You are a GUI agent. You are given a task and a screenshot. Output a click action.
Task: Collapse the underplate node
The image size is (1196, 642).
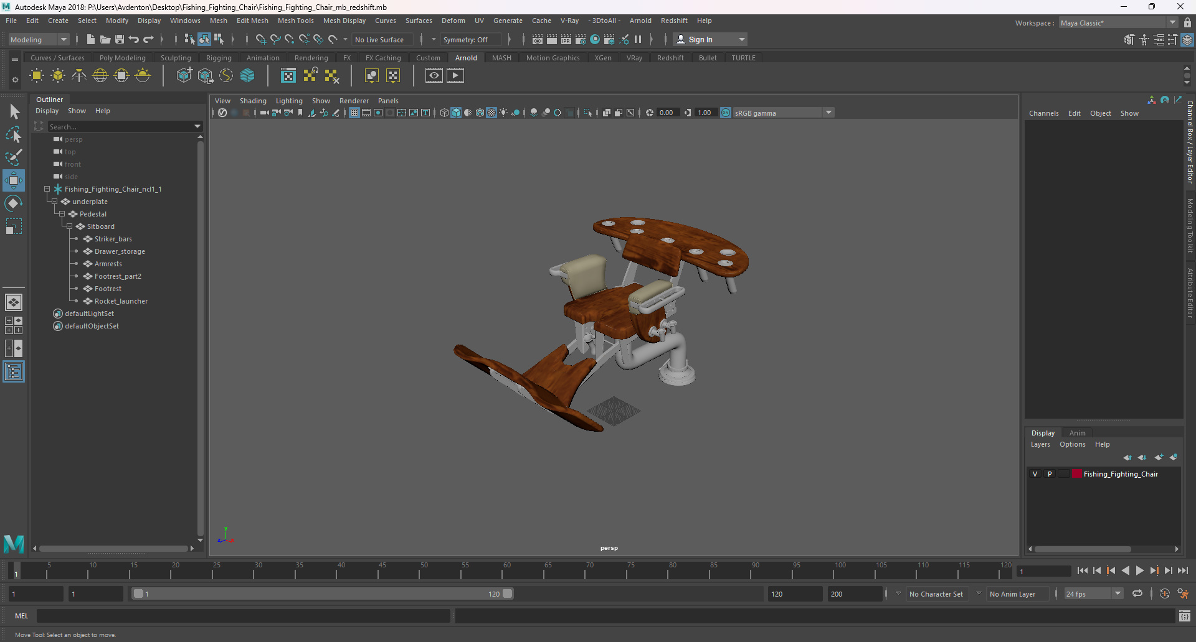point(54,202)
